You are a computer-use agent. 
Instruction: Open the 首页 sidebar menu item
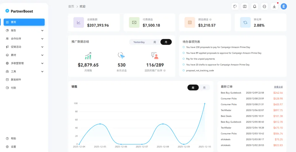(24, 22)
